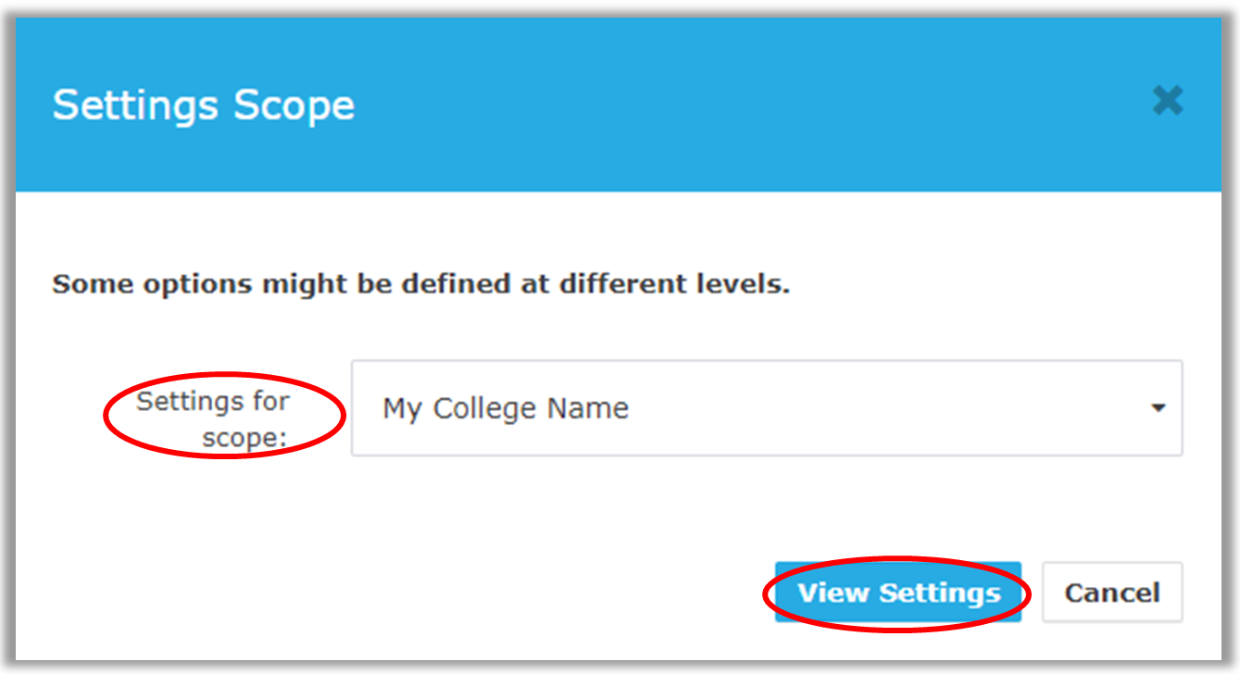The width and height of the screenshot is (1240, 674).
Task: Click the bold options description sentence
Action: (x=421, y=284)
